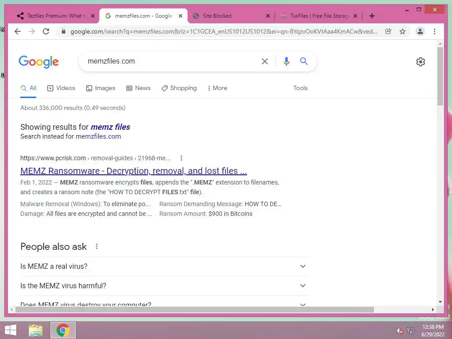This screenshot has width=452, height=339.
Task: Click the pcrisk.com result URL
Action: (x=95, y=158)
